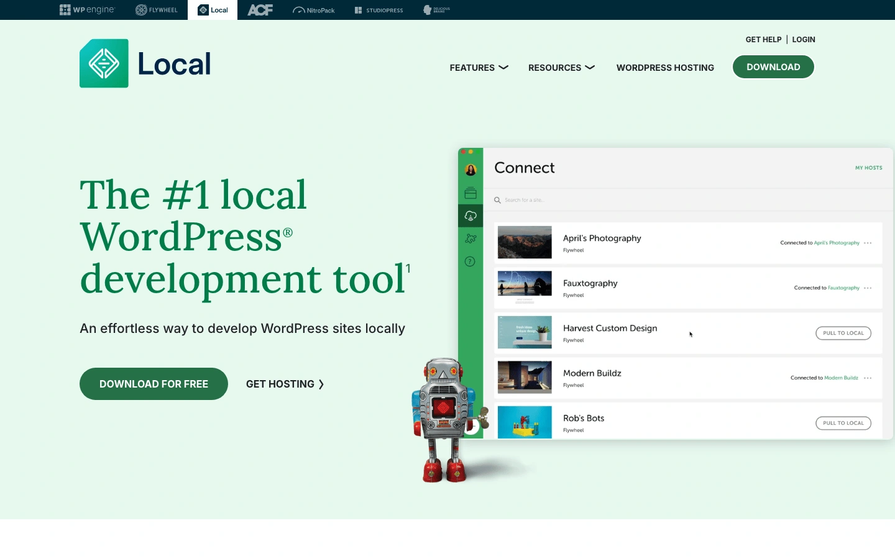
Task: Click the user avatar in app sidebar
Action: 470,170
